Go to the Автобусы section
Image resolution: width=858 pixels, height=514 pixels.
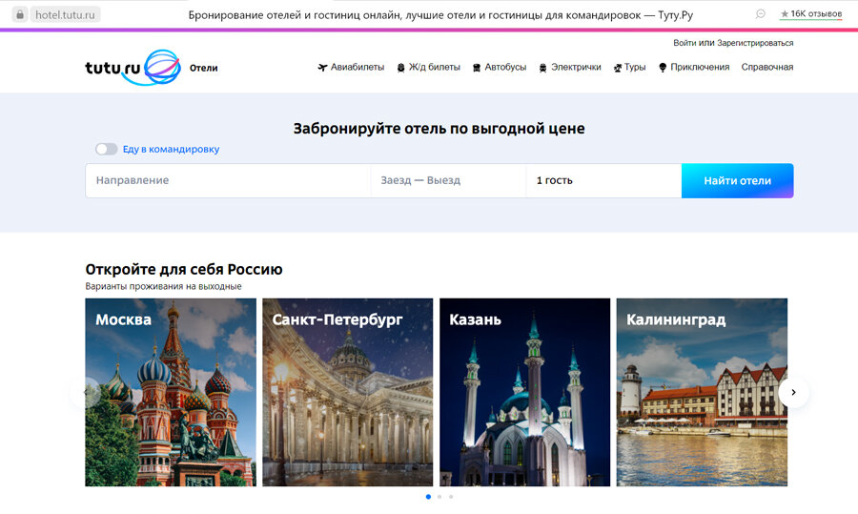click(505, 67)
